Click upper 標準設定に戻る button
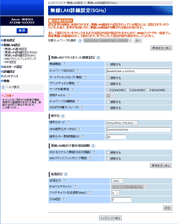The width and height of the screenshot is (178, 224). 161,48
